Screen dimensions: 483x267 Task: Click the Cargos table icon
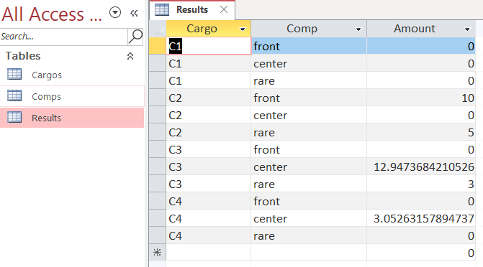[x=14, y=75]
